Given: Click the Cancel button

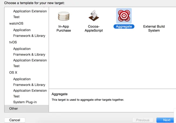Looking at the screenshot, I should pyautogui.click(x=15, y=120).
